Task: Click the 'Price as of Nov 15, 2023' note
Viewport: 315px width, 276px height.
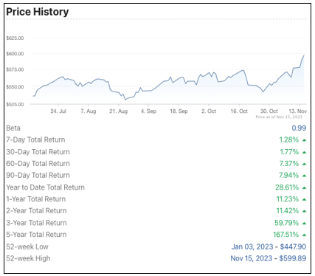Action: [x=279, y=117]
